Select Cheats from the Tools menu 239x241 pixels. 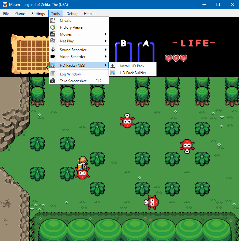point(79,21)
